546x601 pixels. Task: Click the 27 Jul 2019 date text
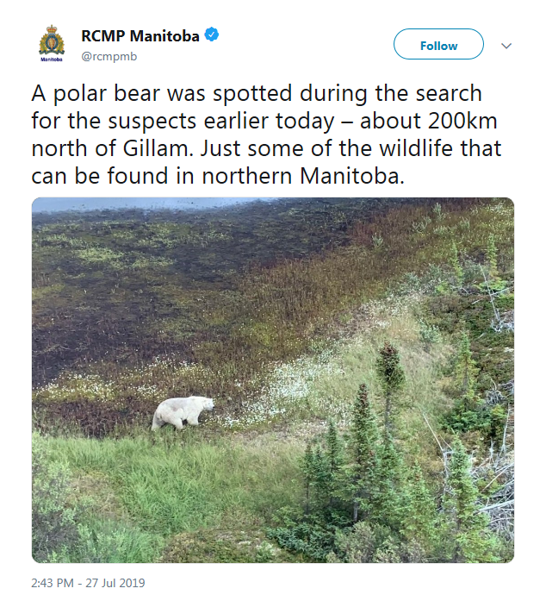tap(115, 583)
